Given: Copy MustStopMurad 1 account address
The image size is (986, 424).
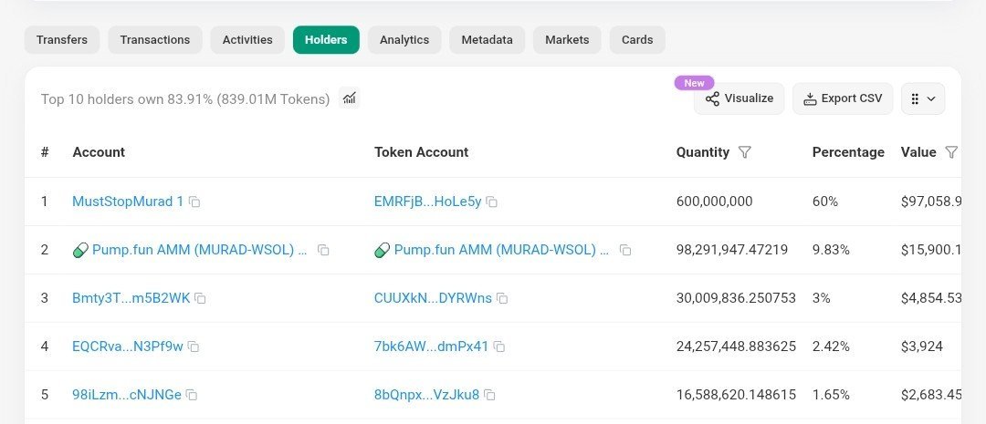Looking at the screenshot, I should coord(195,202).
